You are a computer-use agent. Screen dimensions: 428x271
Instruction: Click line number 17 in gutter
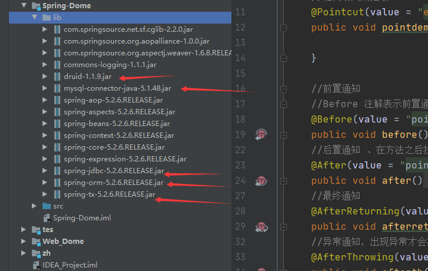[240, 104]
